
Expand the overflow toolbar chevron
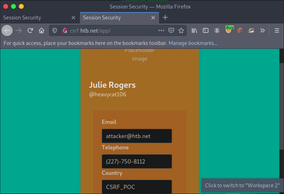(x=262, y=31)
